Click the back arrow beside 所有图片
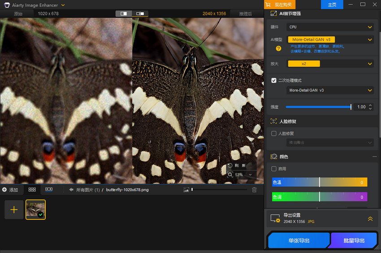Image resolution: width=381 pixels, height=253 pixels. [71, 190]
